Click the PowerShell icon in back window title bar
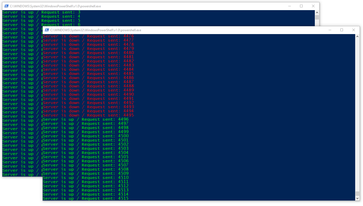363x206 pixels. [6, 6]
